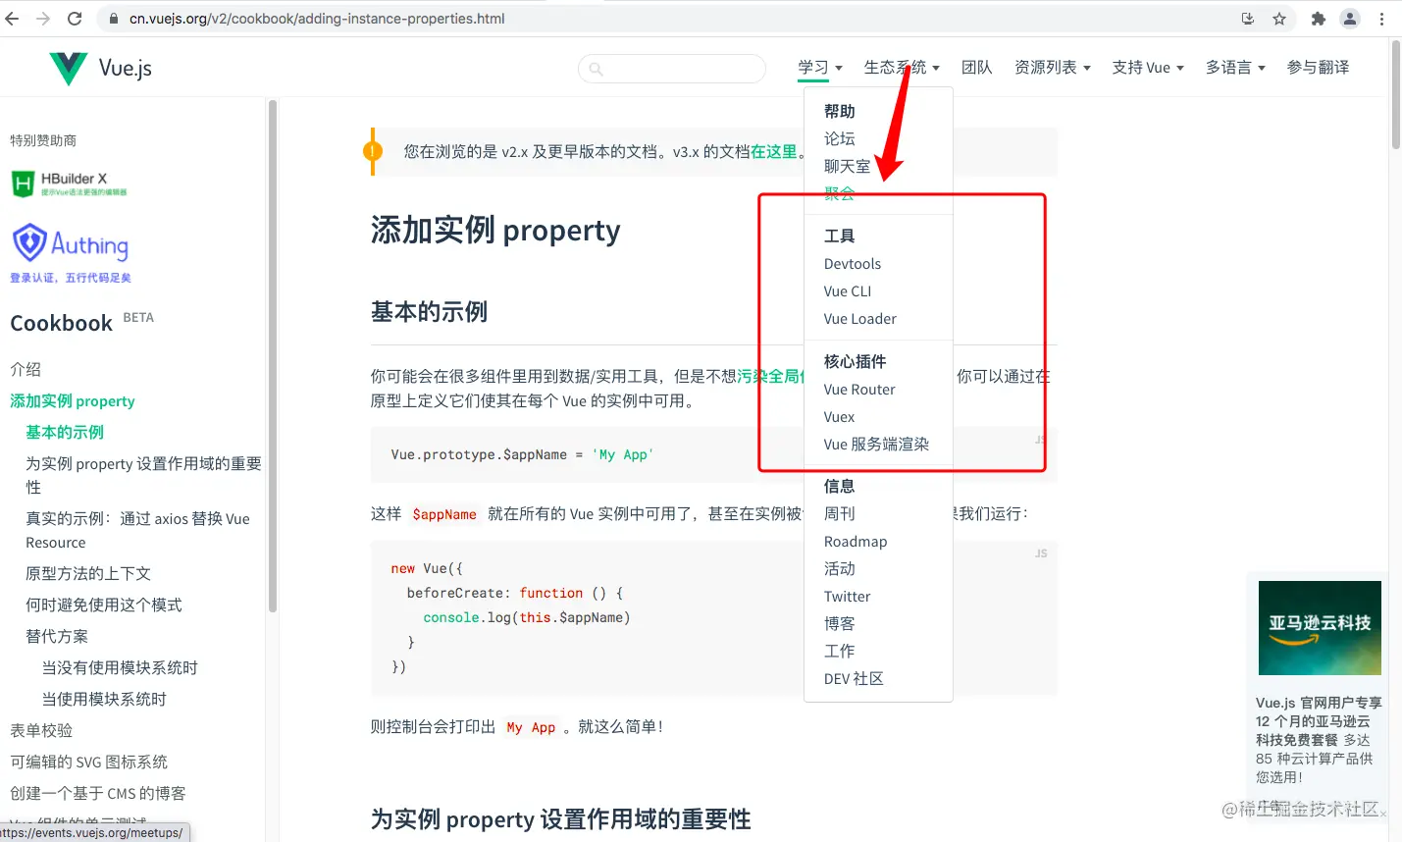
Task: Open the 亚马逊云科技 ad thumbnail
Action: pos(1320,628)
